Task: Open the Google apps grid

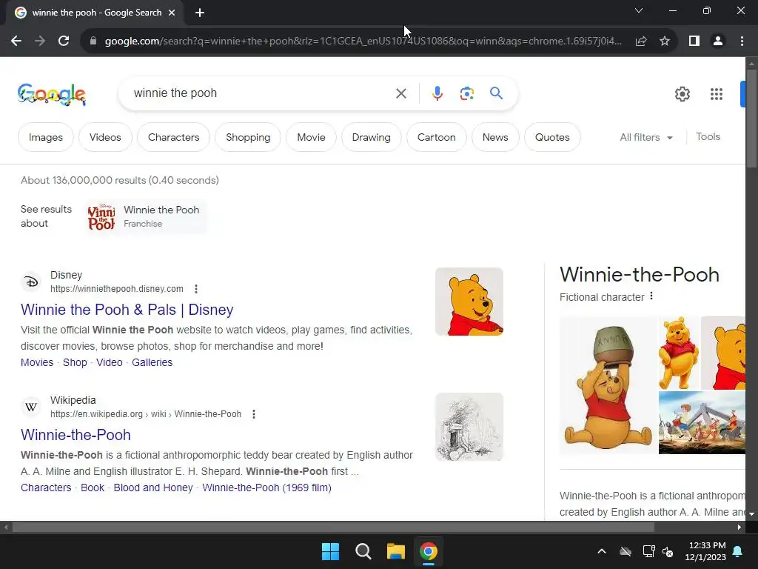Action: click(x=717, y=94)
